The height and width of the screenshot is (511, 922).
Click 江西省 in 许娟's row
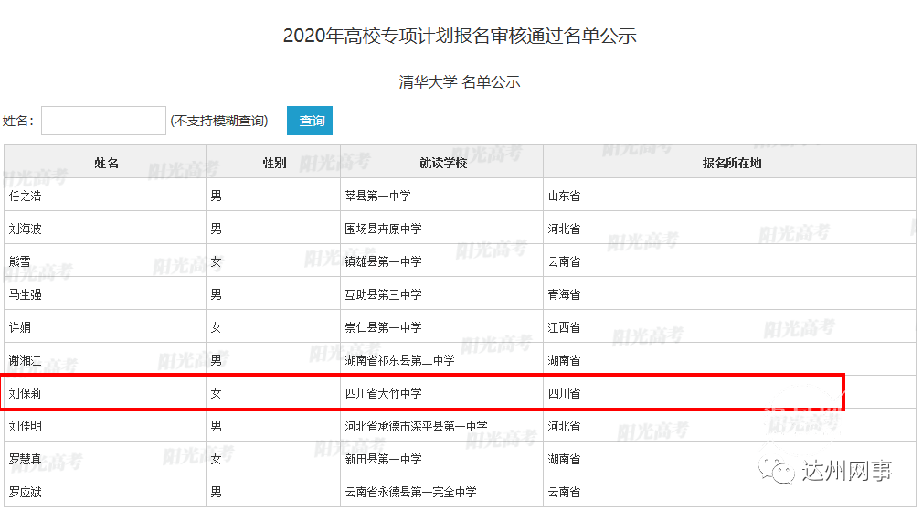click(x=565, y=327)
